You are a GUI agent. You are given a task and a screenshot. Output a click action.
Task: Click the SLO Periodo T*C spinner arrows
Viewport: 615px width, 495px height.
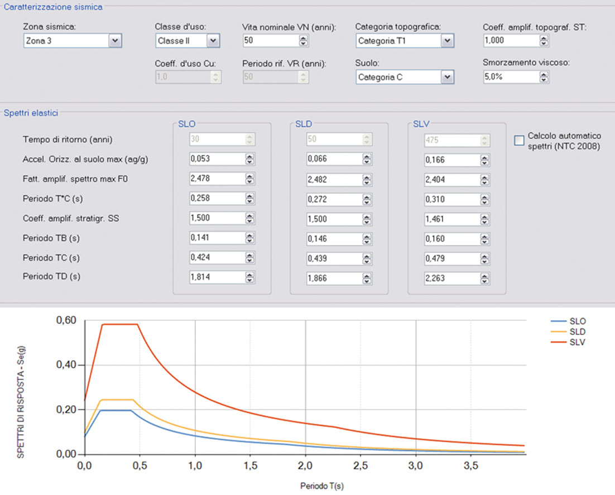[x=250, y=199]
